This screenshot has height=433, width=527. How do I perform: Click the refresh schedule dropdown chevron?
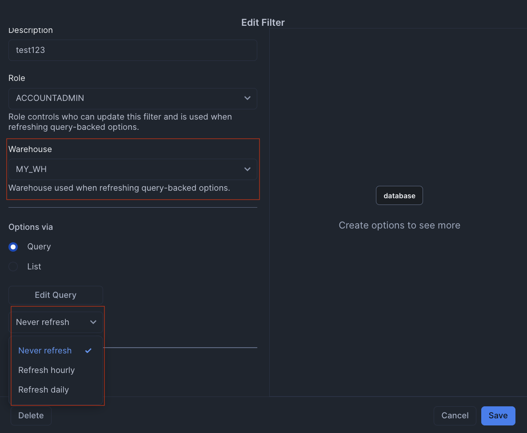pos(93,322)
